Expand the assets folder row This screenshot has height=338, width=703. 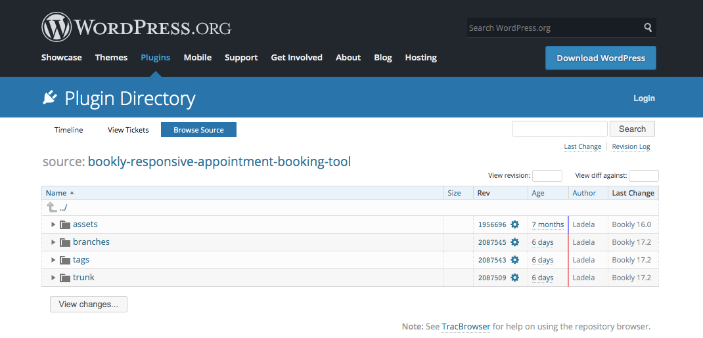[x=53, y=224]
